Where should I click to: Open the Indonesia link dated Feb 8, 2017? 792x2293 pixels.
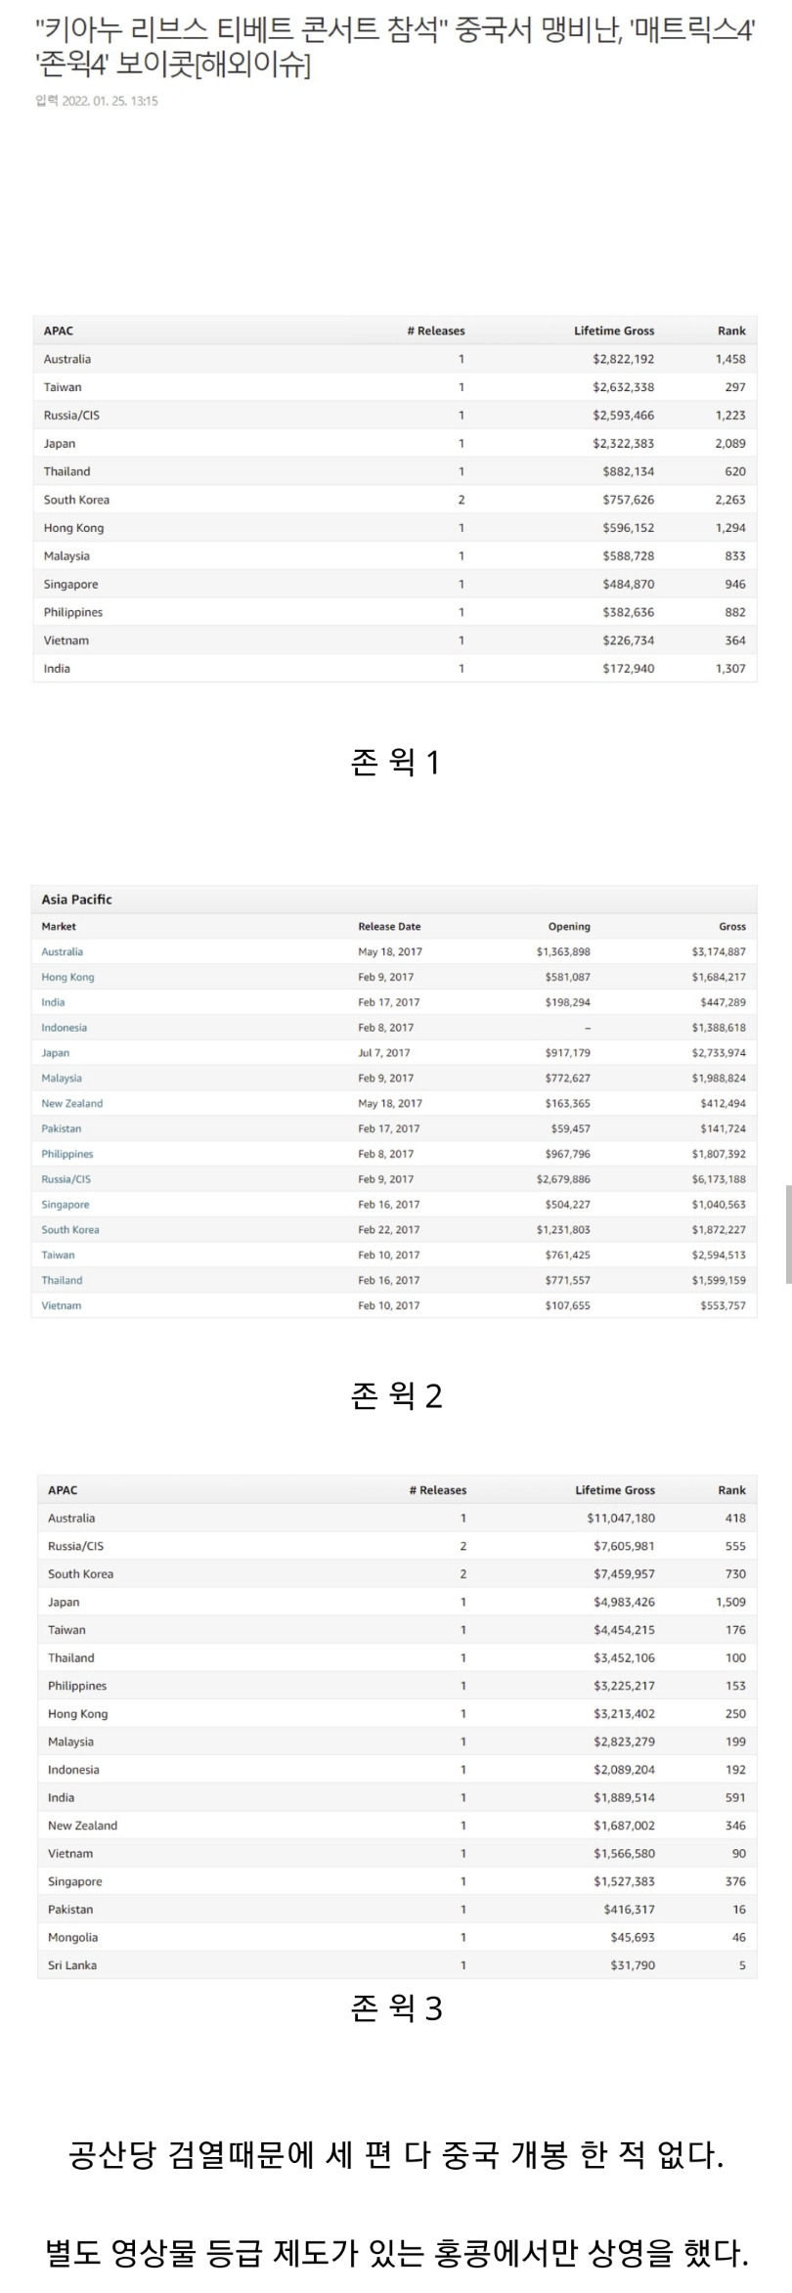click(64, 1028)
